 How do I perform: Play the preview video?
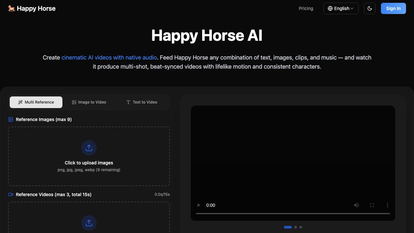click(199, 205)
